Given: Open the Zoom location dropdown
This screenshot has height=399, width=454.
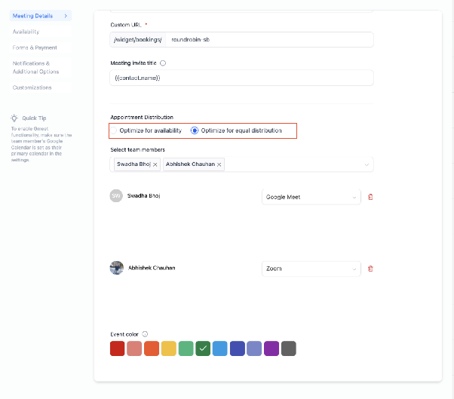Looking at the screenshot, I should (x=311, y=269).
